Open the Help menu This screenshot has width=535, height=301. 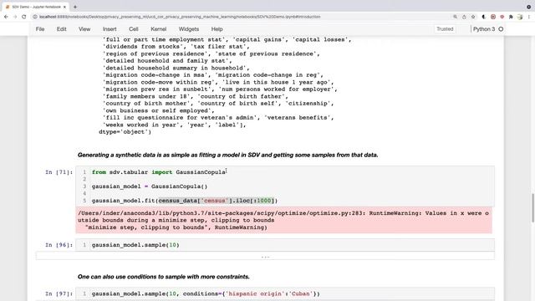pyautogui.click(x=217, y=29)
